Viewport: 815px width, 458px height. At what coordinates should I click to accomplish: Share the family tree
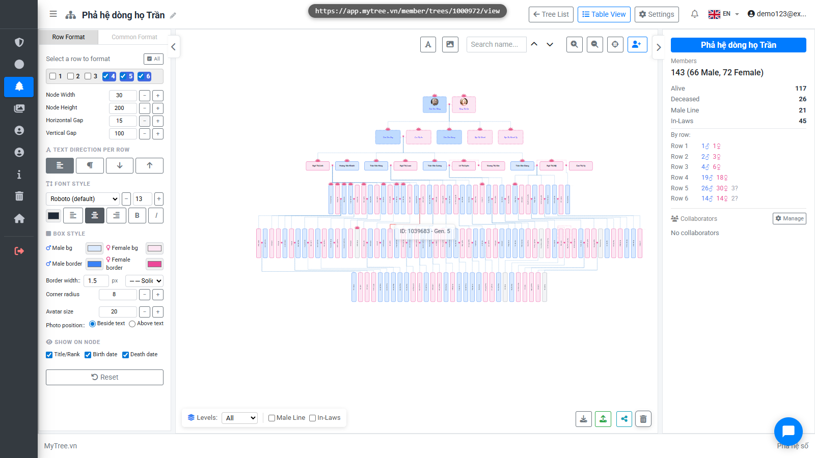tap(624, 419)
